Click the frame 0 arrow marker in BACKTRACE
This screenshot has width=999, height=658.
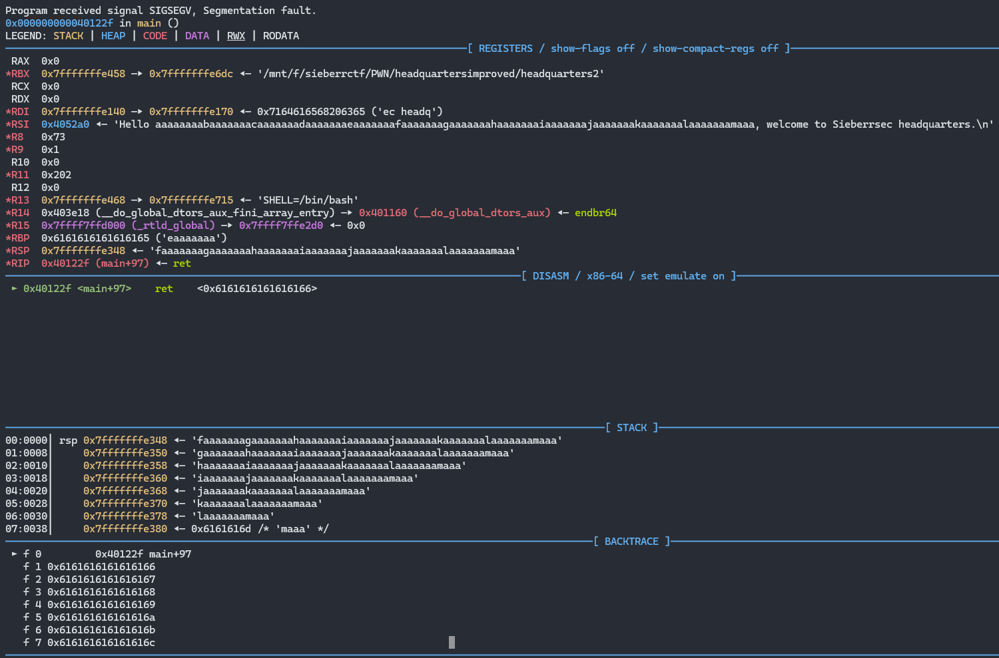[x=15, y=554]
